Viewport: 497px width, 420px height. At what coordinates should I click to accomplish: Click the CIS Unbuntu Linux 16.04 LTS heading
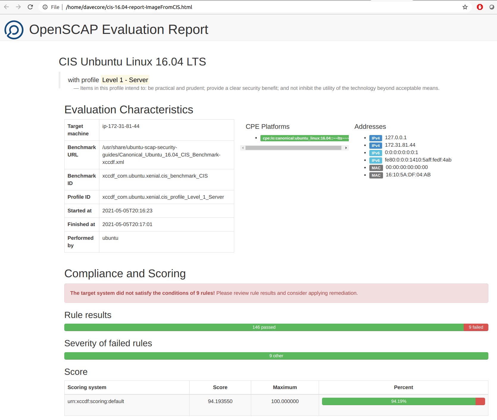[132, 62]
